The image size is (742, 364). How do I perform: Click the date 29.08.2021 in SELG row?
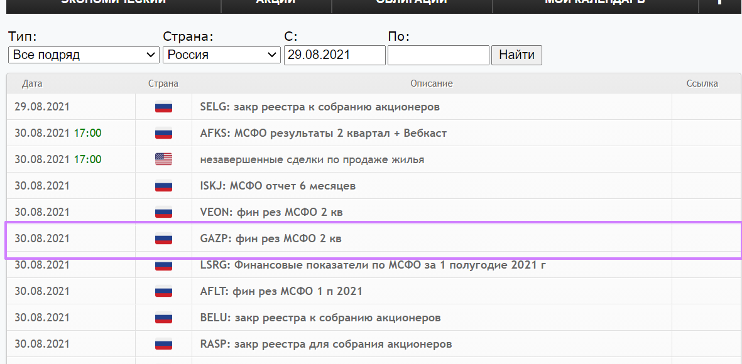pos(41,107)
